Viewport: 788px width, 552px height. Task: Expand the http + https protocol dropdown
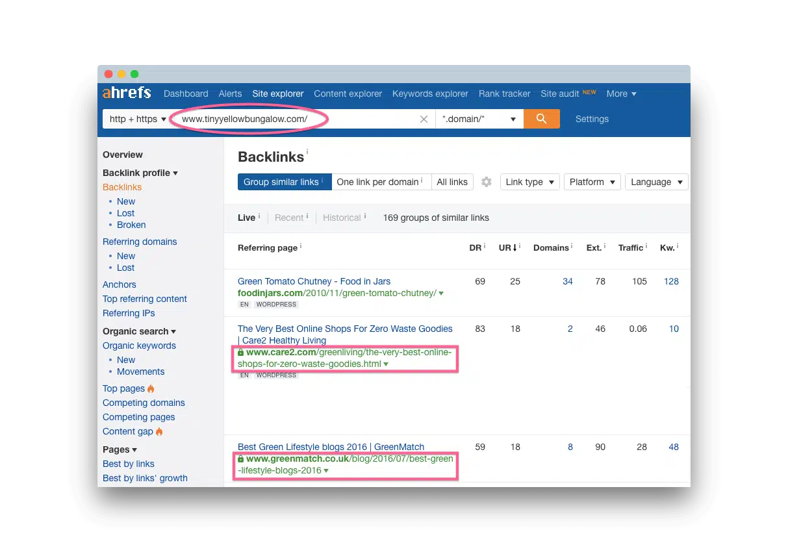(138, 119)
